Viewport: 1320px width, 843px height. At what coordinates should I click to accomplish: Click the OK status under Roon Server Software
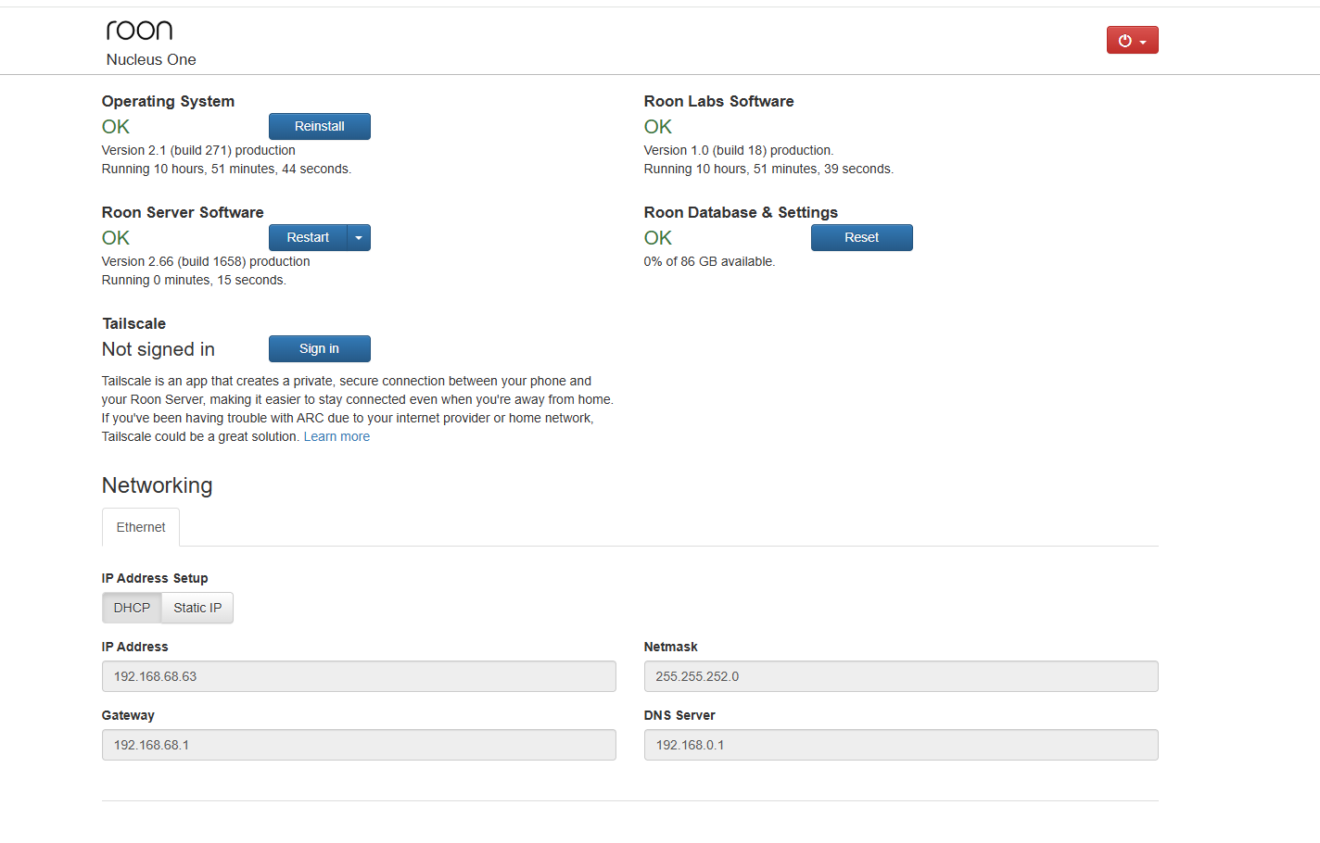click(x=116, y=238)
